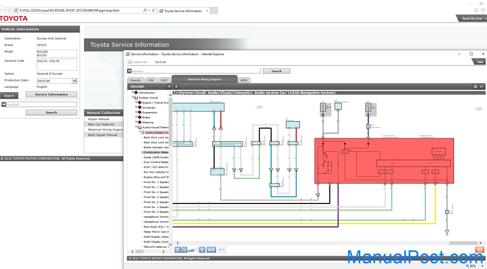487x269 pixels.
Task: Collapse the Audio System sub-node
Action: coord(140,132)
